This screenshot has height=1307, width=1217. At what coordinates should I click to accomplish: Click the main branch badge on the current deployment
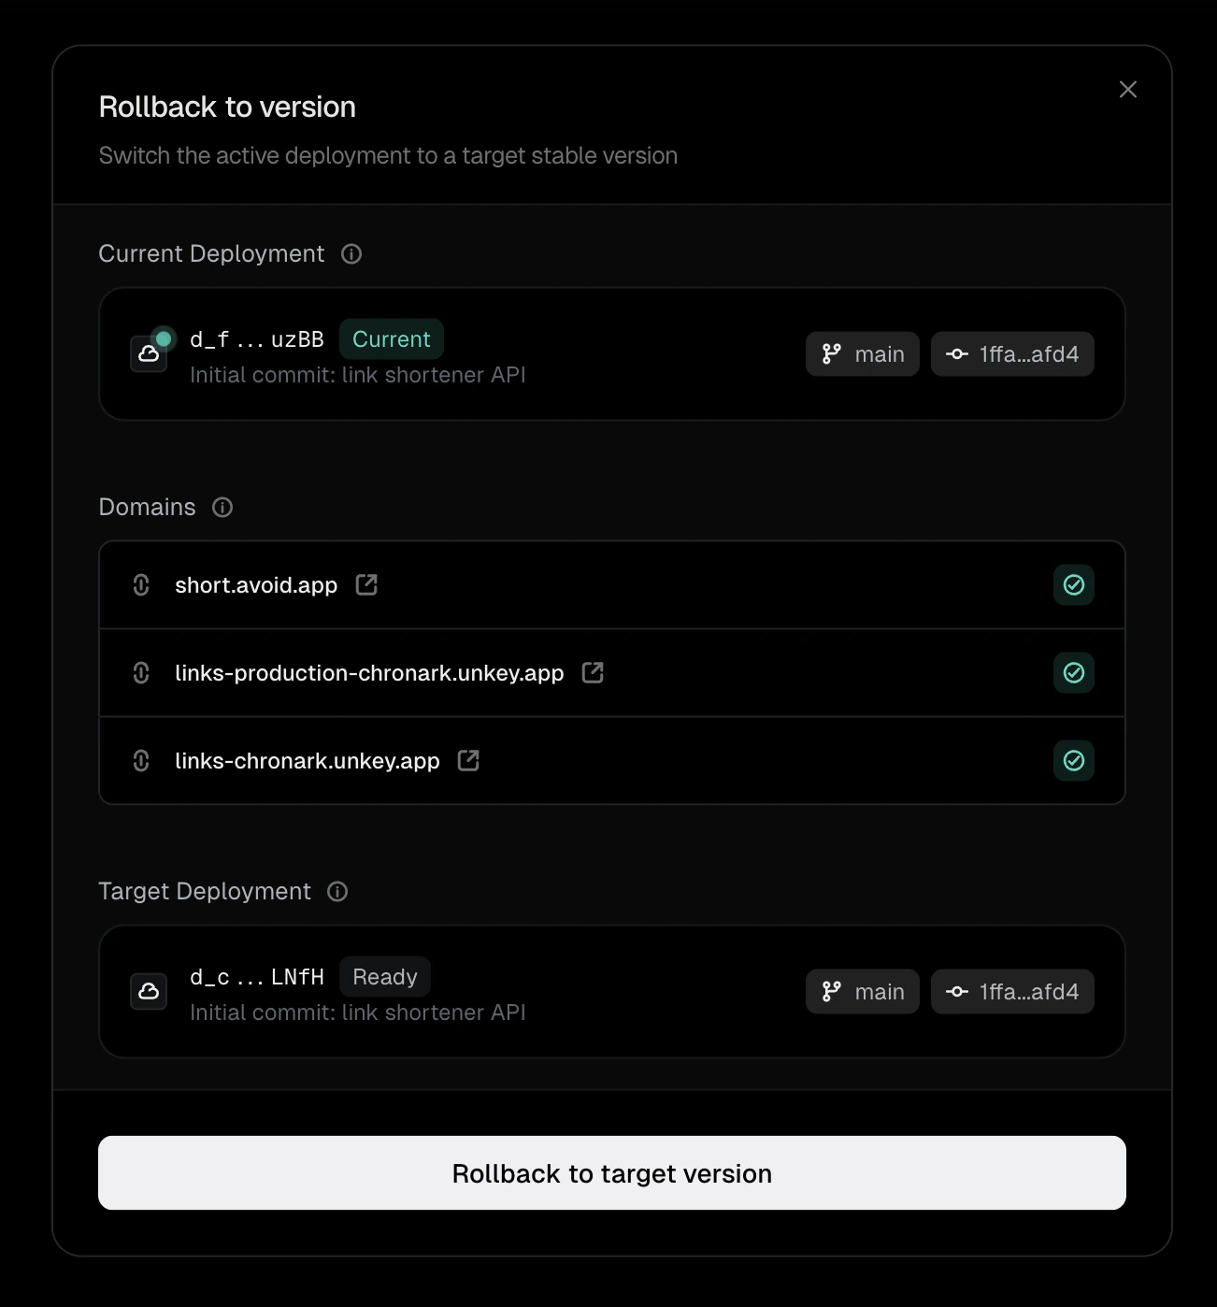[862, 353]
